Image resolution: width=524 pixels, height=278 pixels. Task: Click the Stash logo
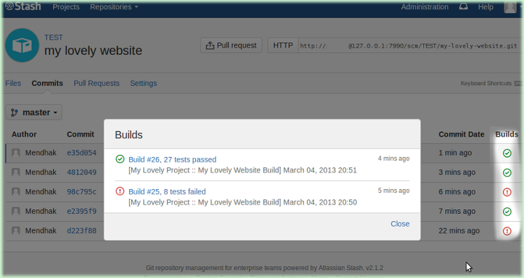[23, 7]
